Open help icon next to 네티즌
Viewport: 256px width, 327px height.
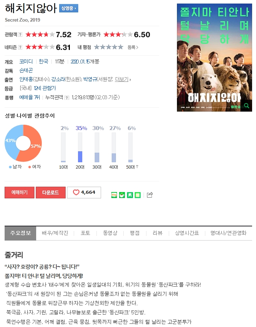(20, 47)
